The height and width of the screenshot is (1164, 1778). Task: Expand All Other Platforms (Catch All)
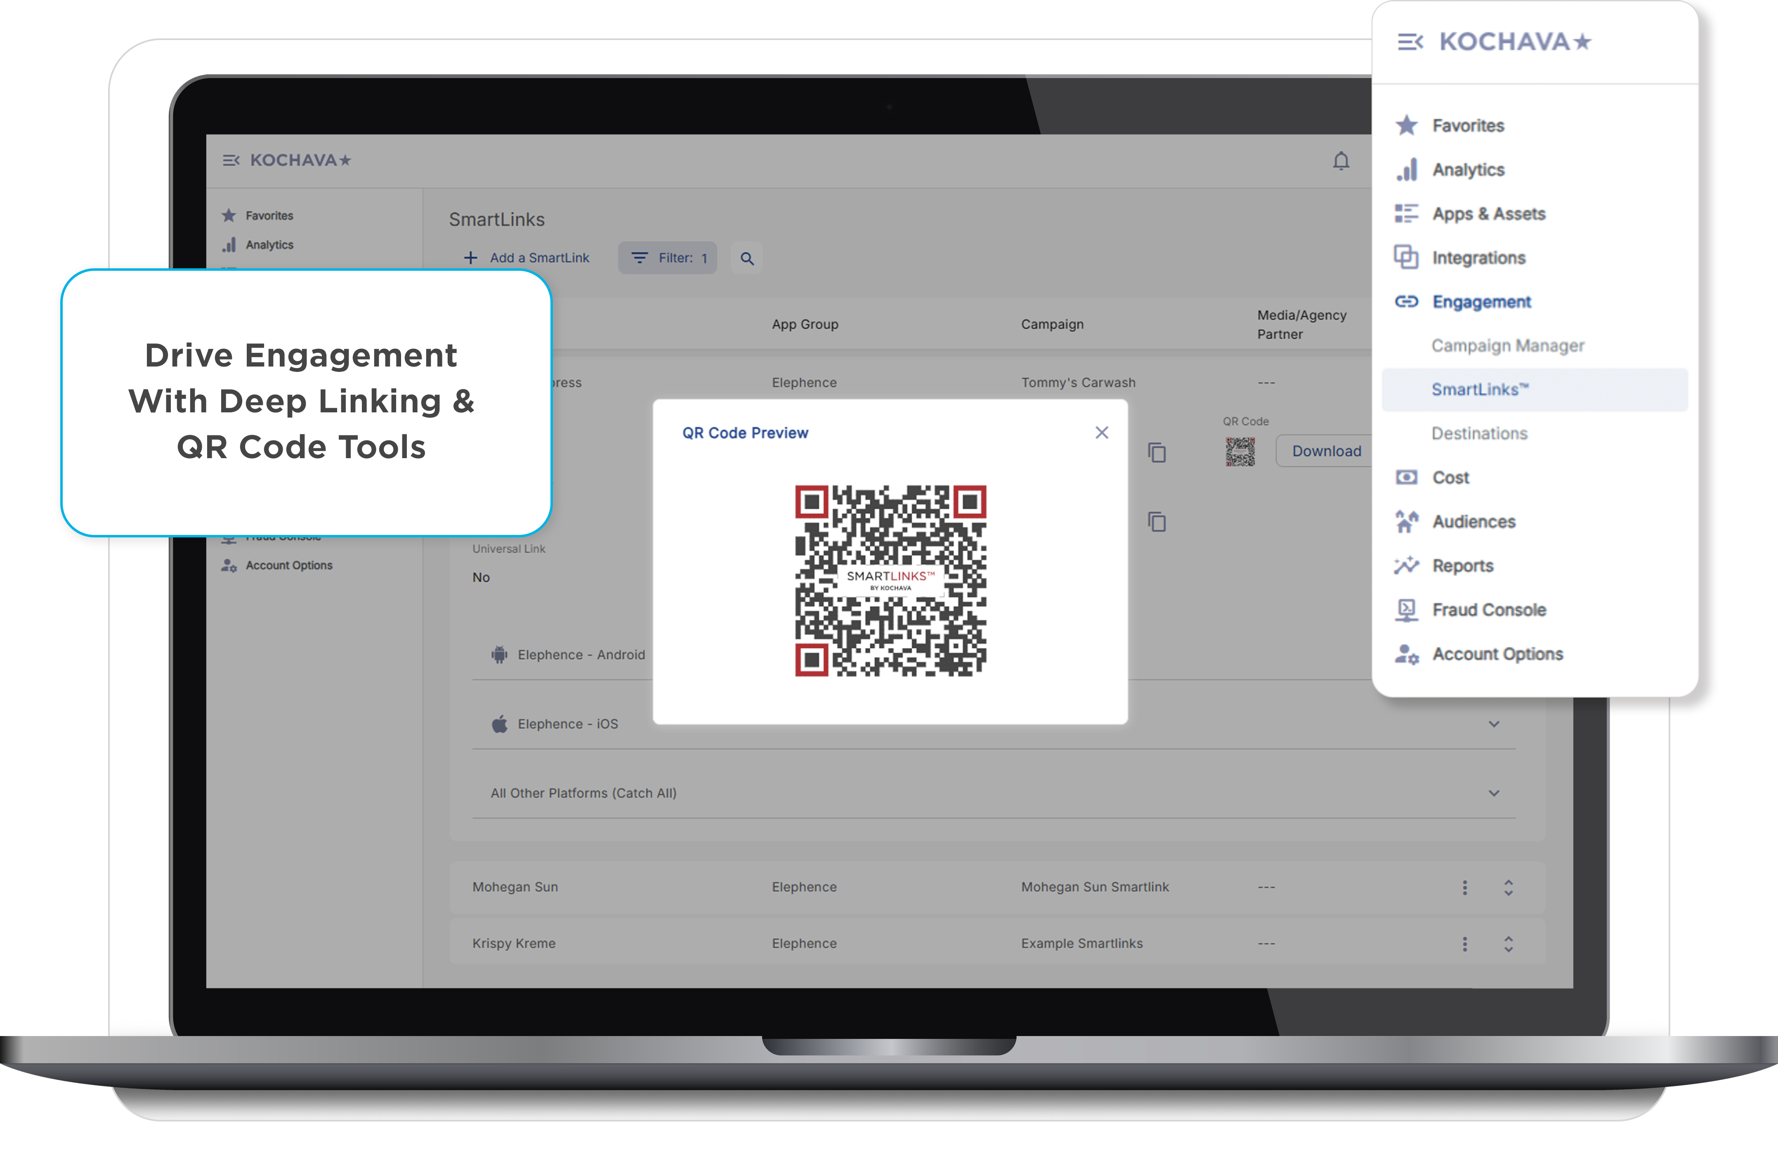[1493, 793]
